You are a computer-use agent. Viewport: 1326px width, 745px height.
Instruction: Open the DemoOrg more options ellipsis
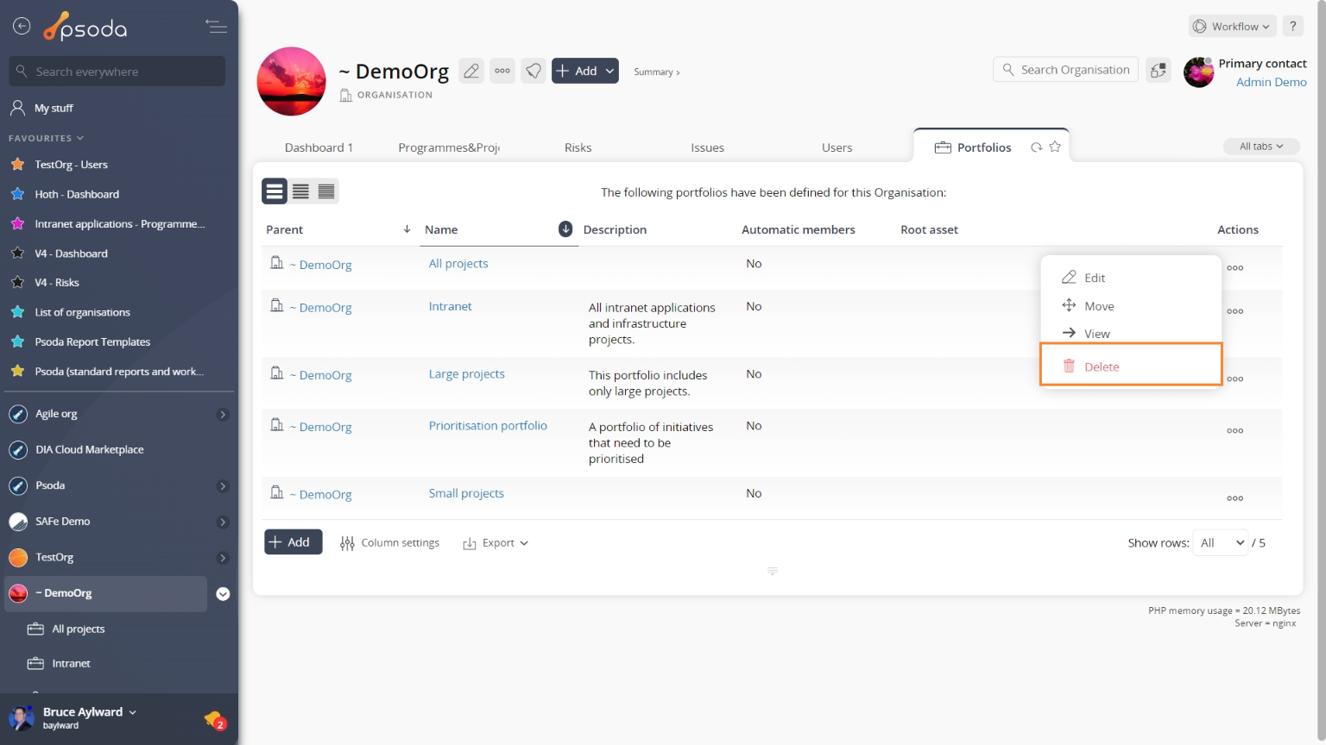502,71
